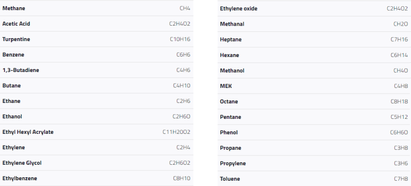Screen dimensions: 411x186
Task: Click the Butane compound name
Action: [12, 86]
